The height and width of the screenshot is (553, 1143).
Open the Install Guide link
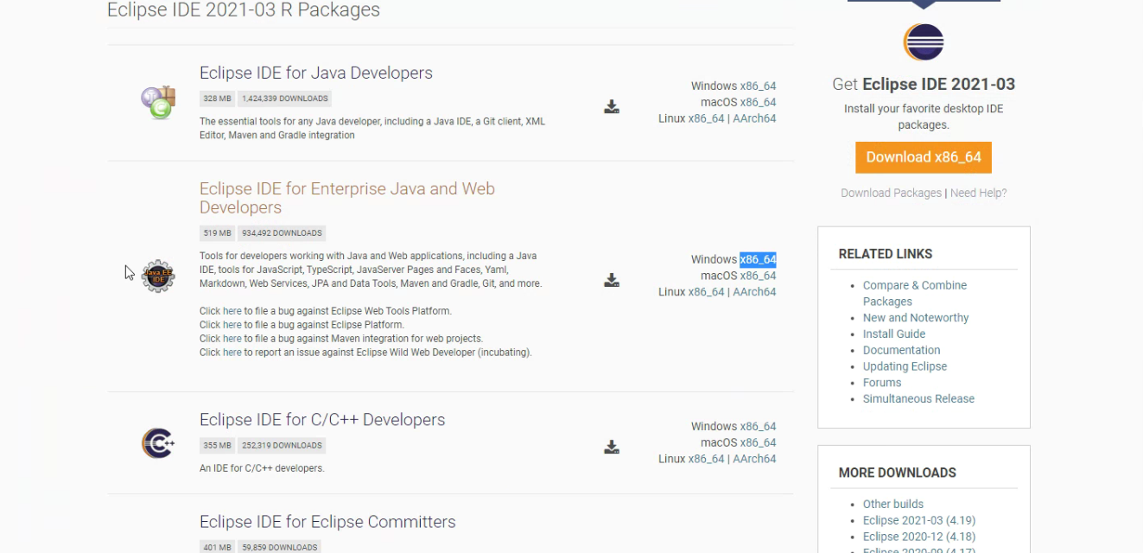tap(894, 334)
